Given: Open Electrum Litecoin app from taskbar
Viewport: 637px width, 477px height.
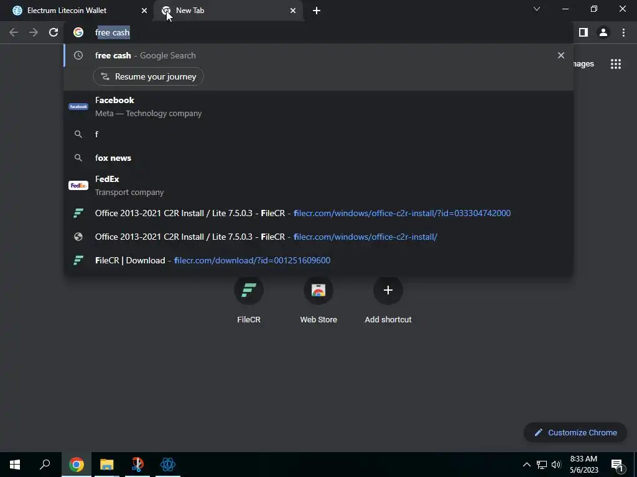Looking at the screenshot, I should pos(168,465).
